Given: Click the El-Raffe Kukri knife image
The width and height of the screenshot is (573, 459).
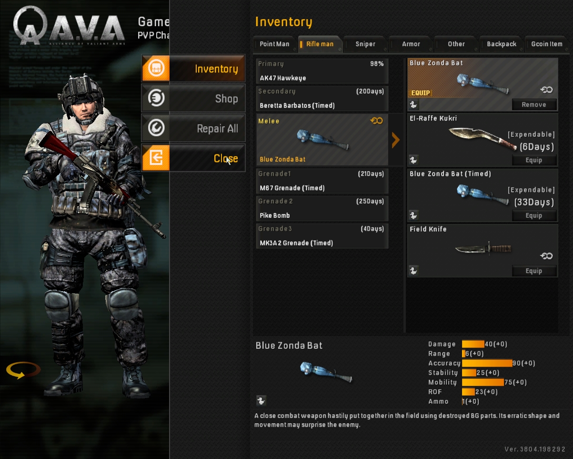Looking at the screenshot, I should point(483,138).
